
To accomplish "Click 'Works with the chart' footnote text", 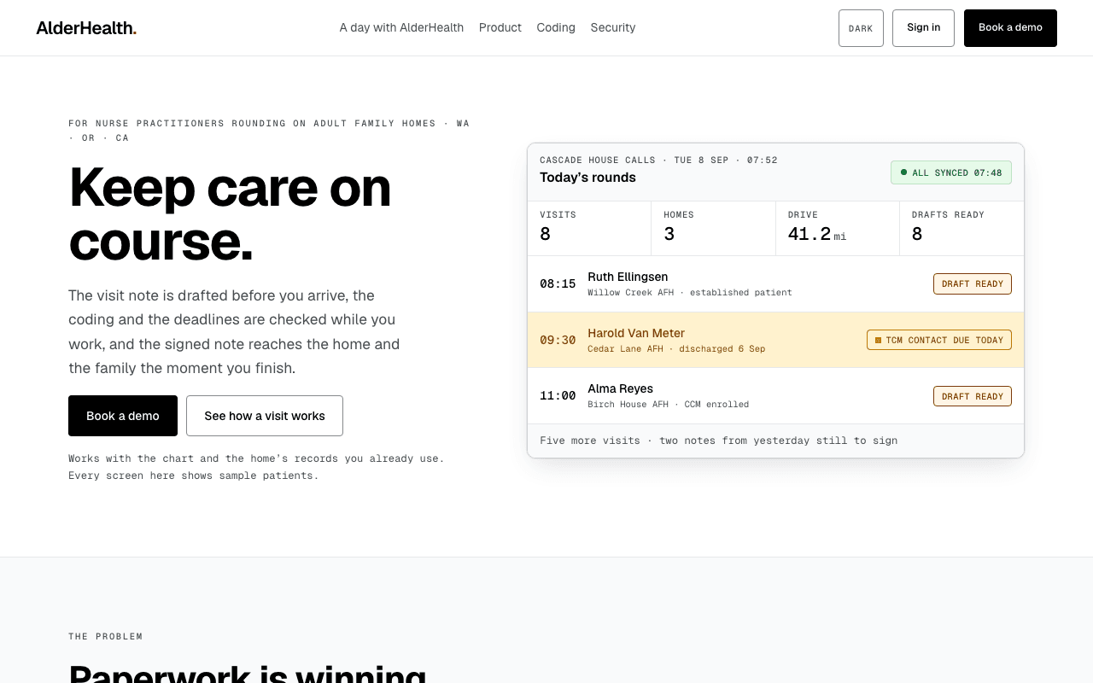I will click(x=256, y=467).
